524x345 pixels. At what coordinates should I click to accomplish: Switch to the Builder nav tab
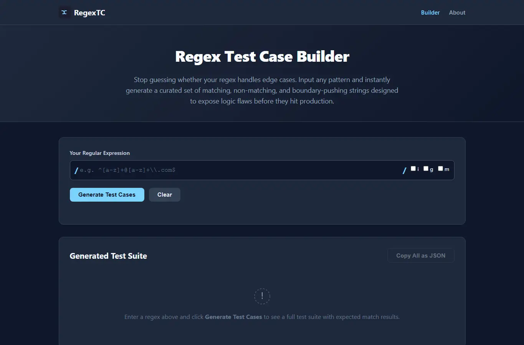[430, 13]
